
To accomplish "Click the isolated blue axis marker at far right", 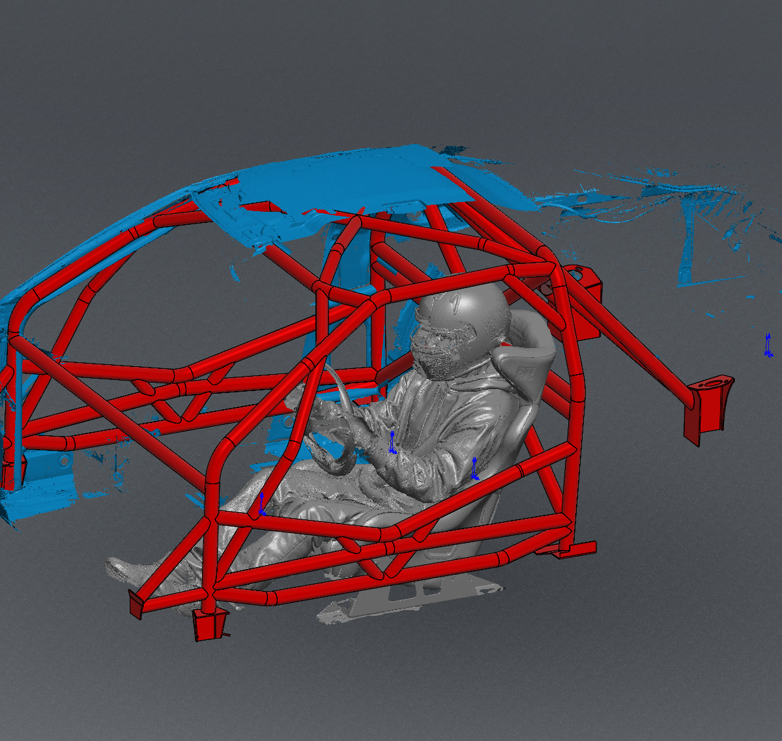I will coord(768,345).
